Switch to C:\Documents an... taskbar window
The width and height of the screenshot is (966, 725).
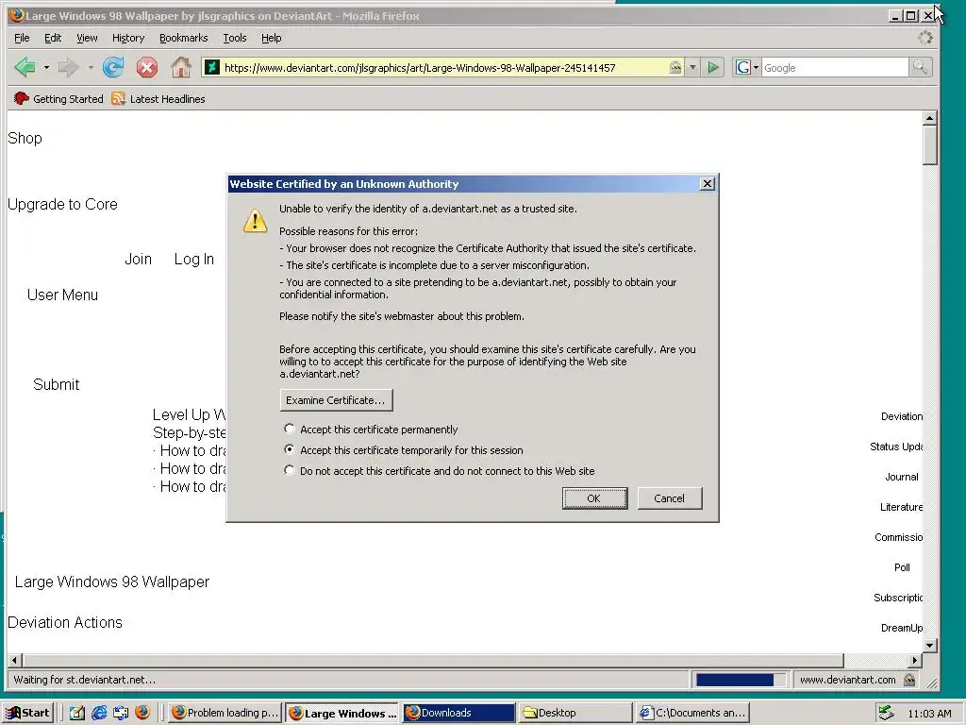point(693,713)
